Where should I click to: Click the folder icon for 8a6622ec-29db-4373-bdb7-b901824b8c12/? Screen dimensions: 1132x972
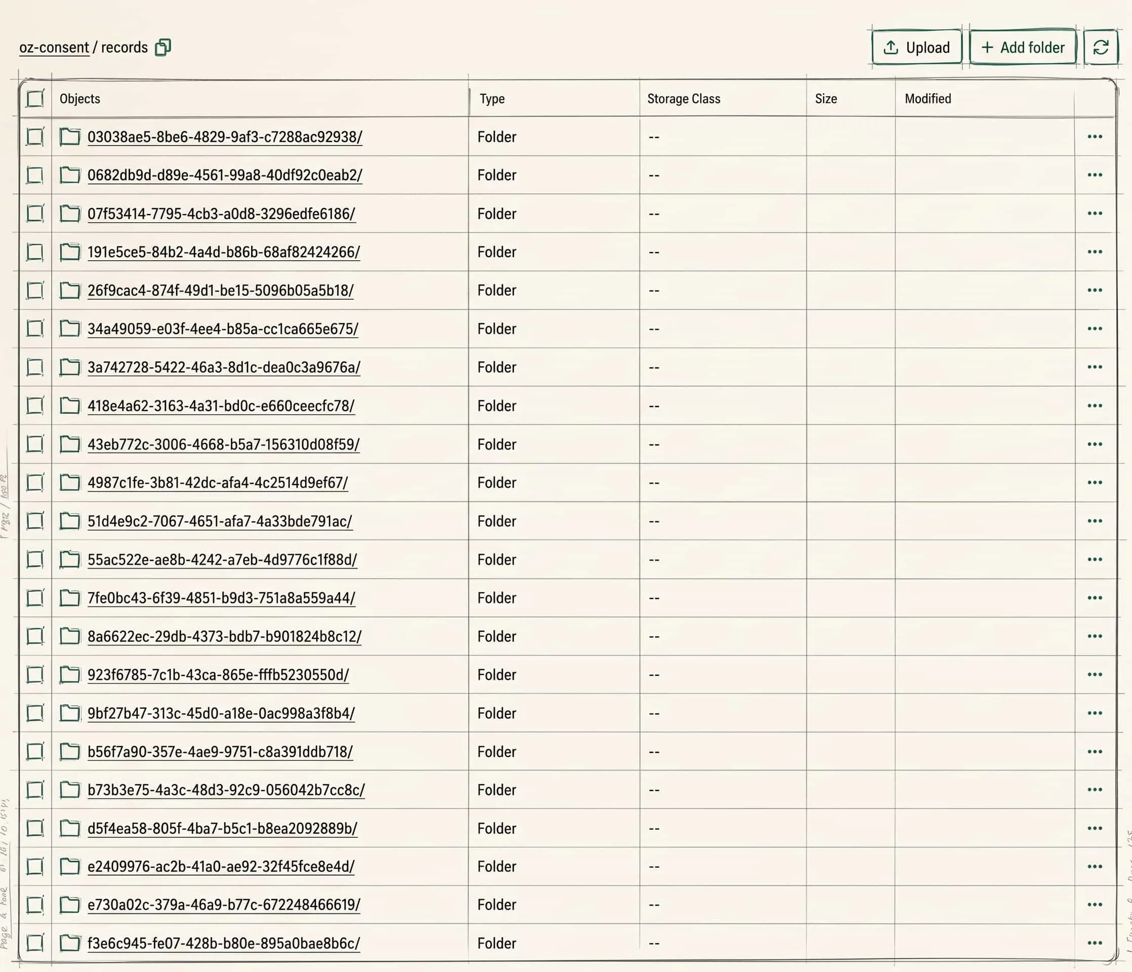pos(70,636)
